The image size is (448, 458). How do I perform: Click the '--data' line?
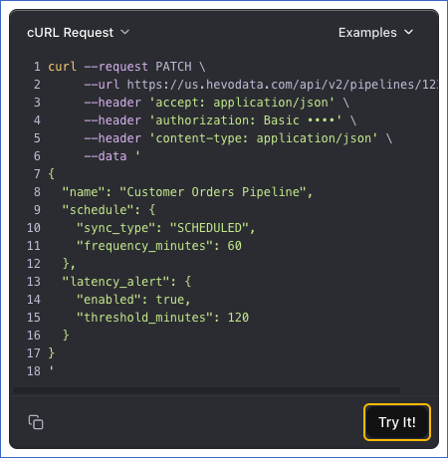112,156
